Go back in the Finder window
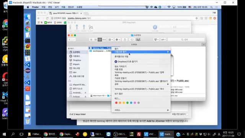245x138 pixels. point(70,39)
